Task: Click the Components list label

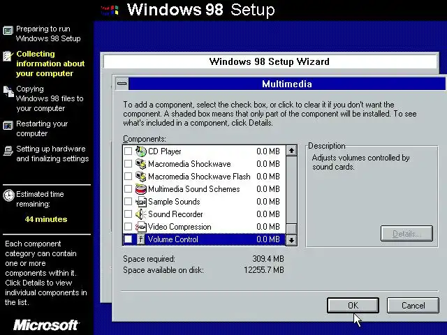Action: click(x=145, y=139)
